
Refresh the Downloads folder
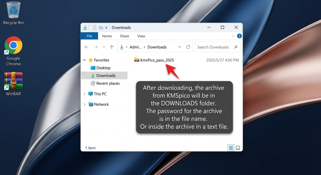[188, 47]
